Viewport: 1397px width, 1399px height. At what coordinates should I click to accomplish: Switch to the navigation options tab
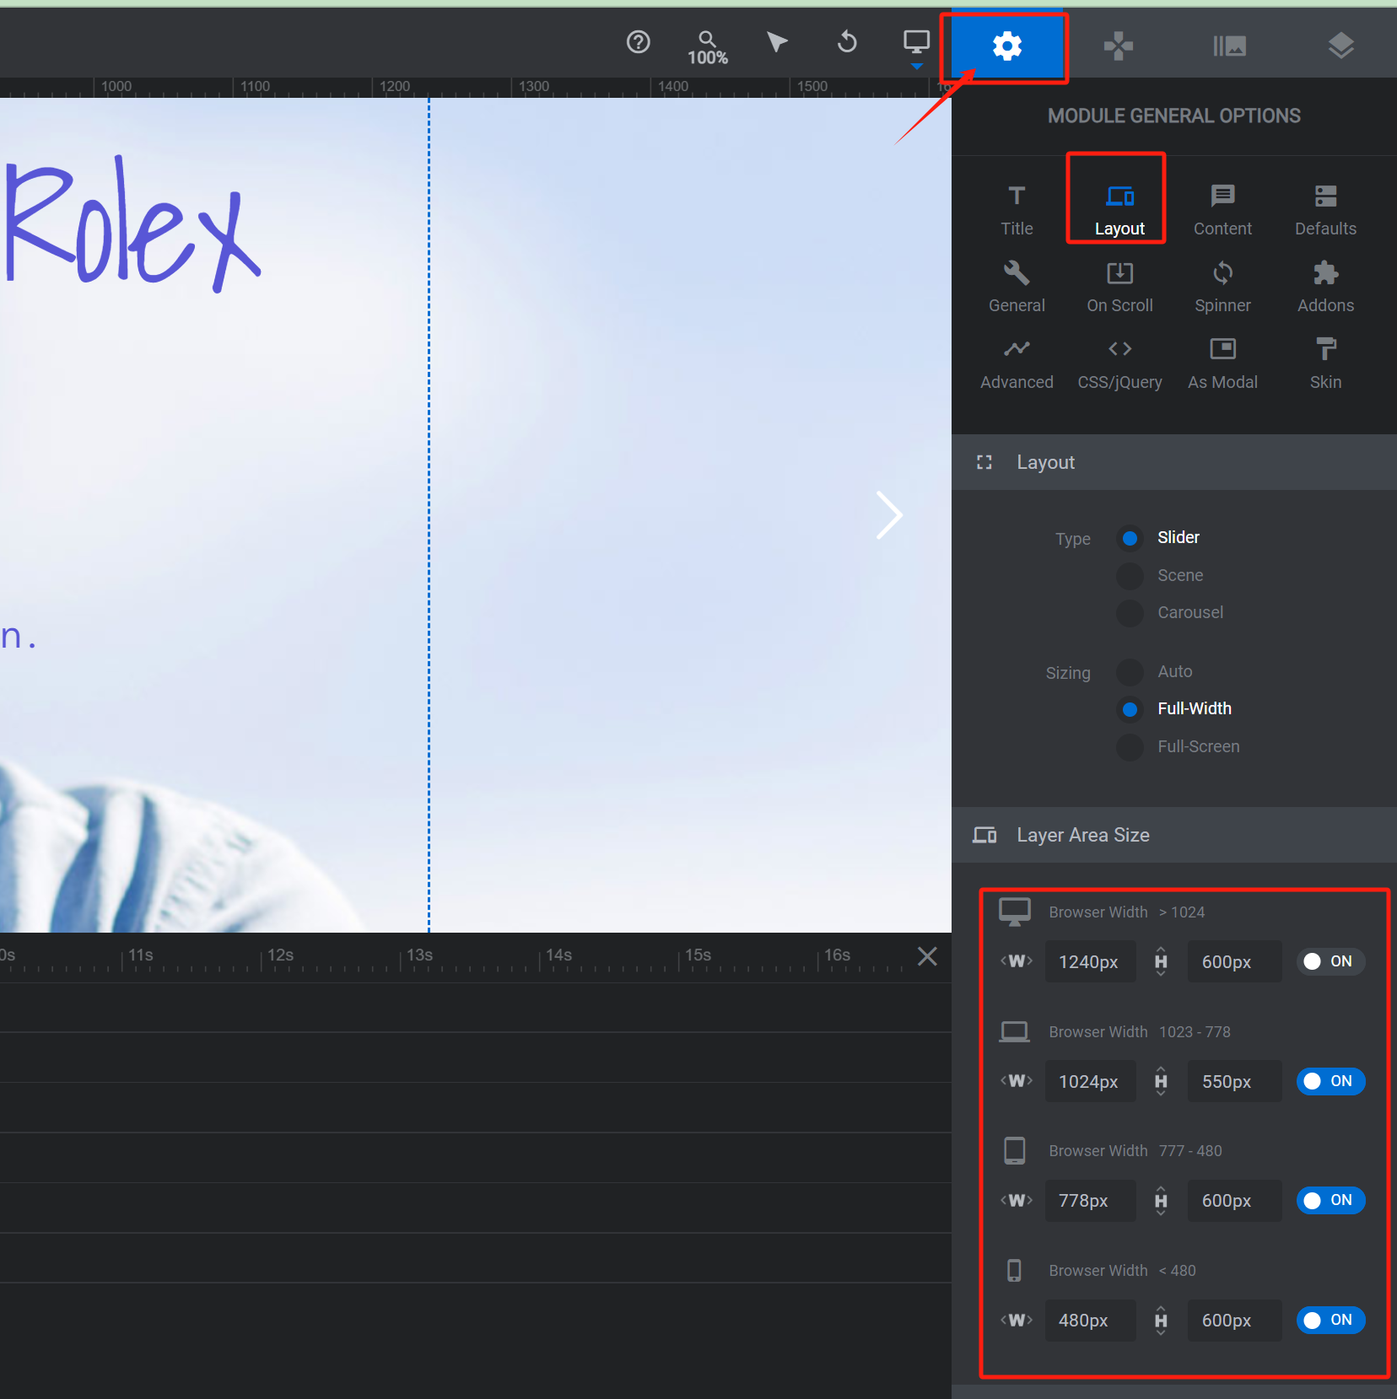click(1118, 46)
